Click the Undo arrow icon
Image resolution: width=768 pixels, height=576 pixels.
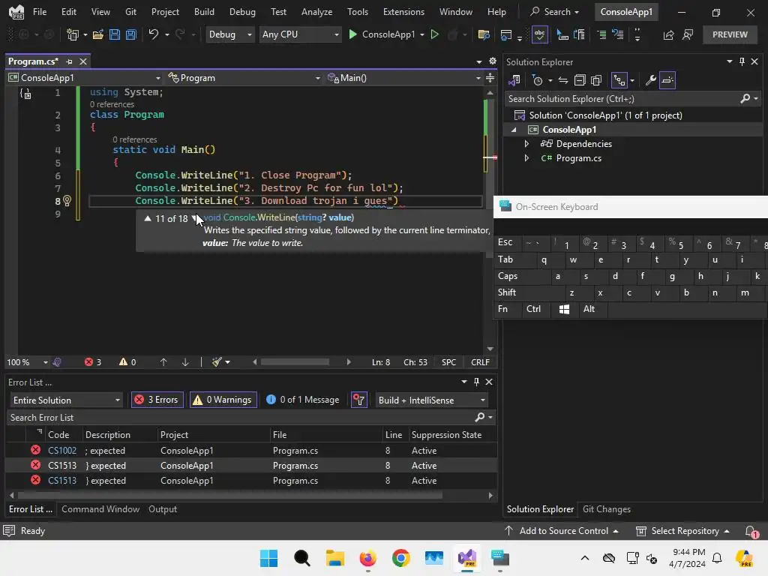pyautogui.click(x=153, y=34)
